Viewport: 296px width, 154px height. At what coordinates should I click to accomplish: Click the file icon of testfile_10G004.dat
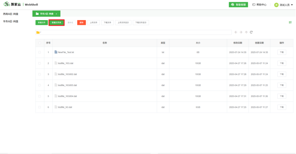click(56, 96)
